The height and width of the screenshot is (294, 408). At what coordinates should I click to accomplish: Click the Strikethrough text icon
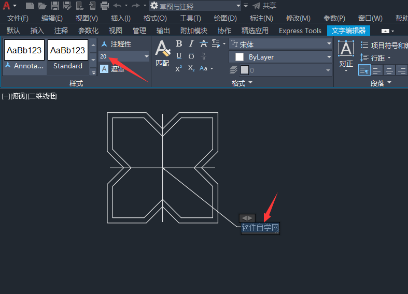(203, 43)
